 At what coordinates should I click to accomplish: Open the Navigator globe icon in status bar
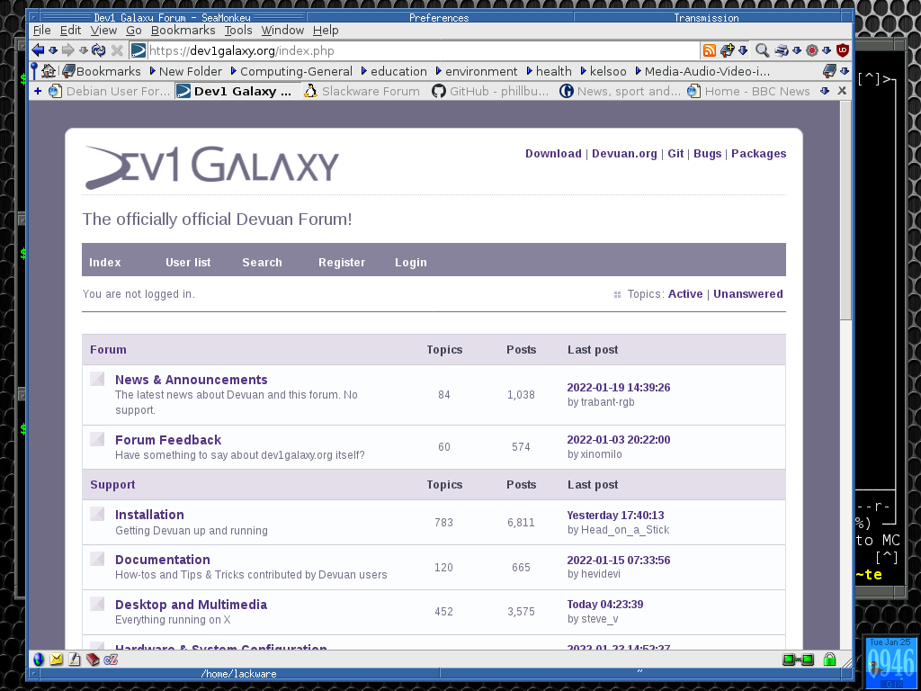[x=39, y=660]
